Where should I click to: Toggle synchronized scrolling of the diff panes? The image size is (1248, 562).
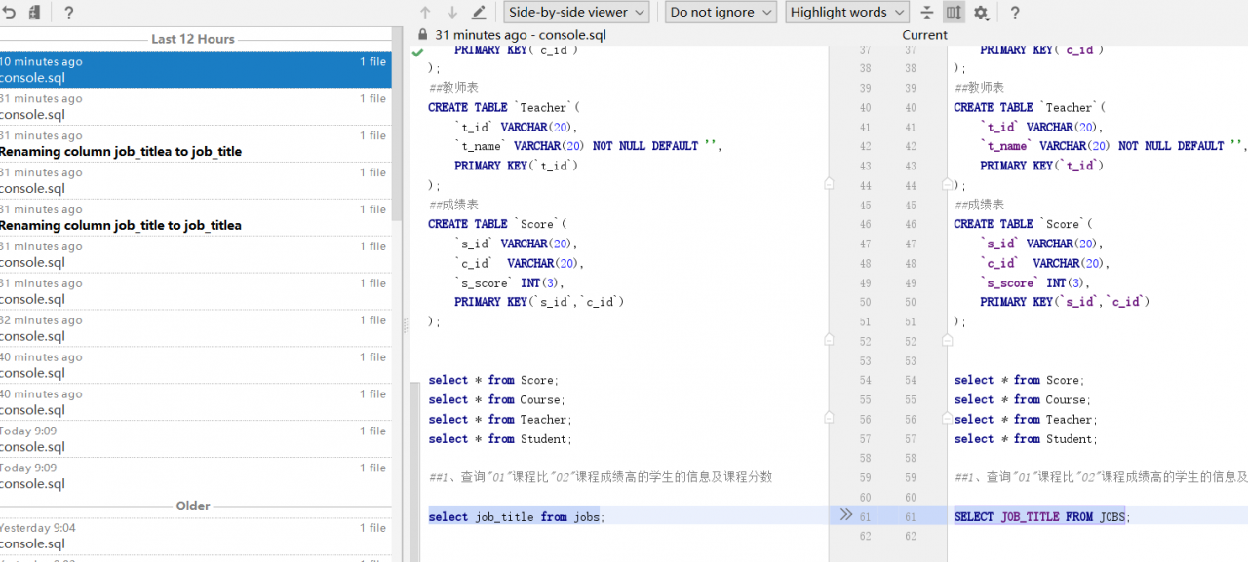click(955, 13)
